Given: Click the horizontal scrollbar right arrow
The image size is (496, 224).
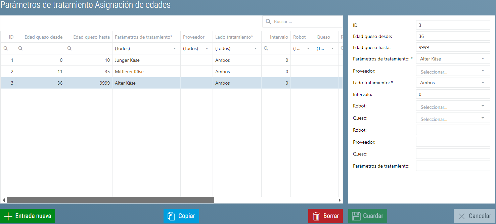Looking at the screenshot, I should [340, 200].
